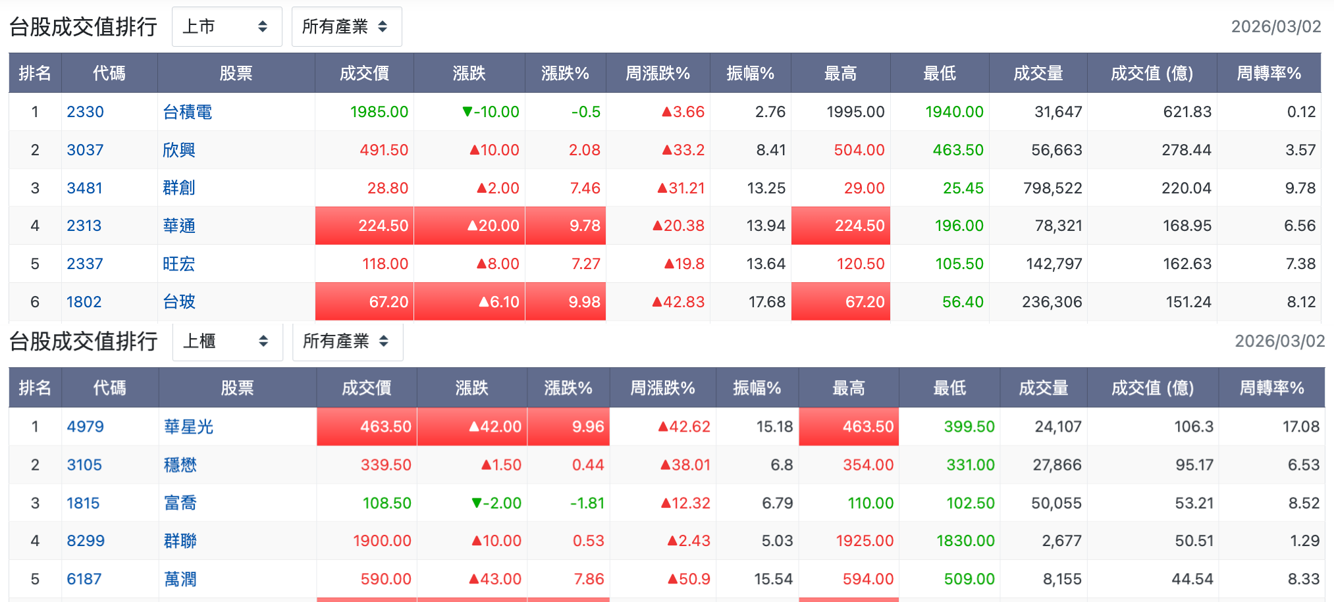
Task: Sort top table by 成交值 (億) header
Action: (x=1152, y=73)
